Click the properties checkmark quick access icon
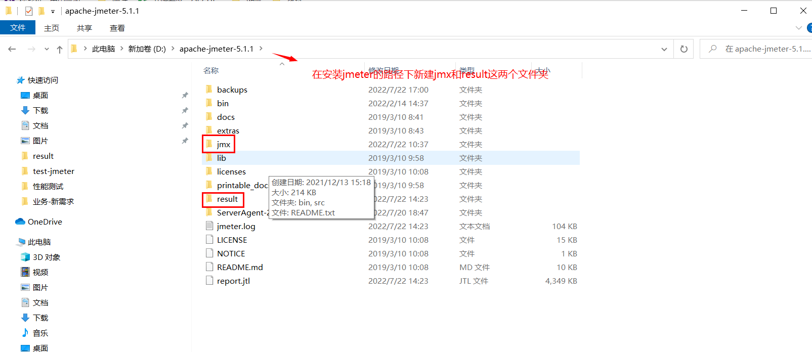812x352 pixels. point(29,11)
